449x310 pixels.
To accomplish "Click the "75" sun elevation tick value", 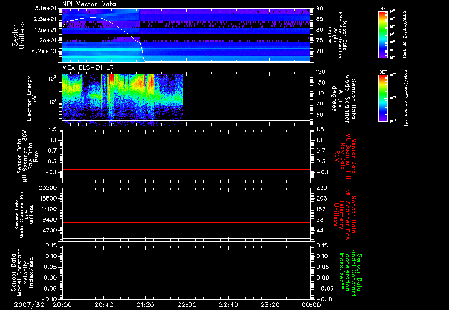I will (x=320, y=41).
